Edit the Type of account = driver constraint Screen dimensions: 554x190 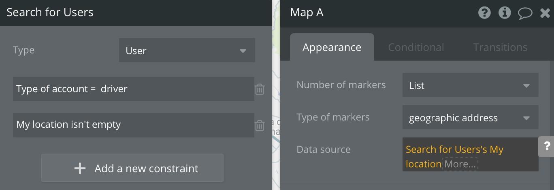point(134,89)
